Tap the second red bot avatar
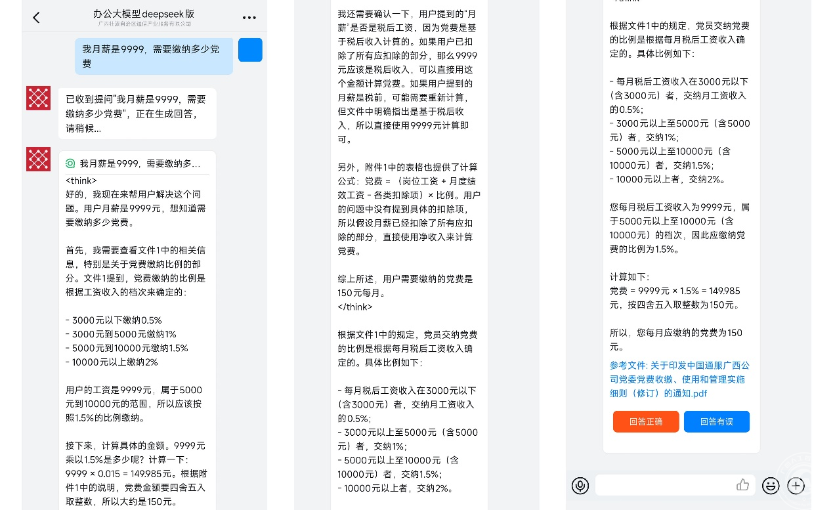This screenshot has width=833, height=510. click(38, 159)
